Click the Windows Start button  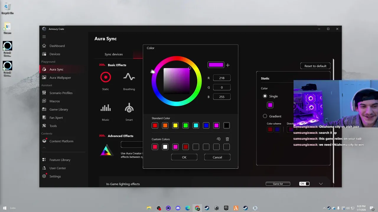5,208
